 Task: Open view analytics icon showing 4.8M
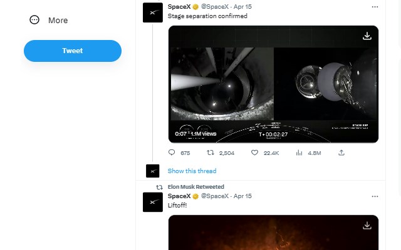(299, 152)
